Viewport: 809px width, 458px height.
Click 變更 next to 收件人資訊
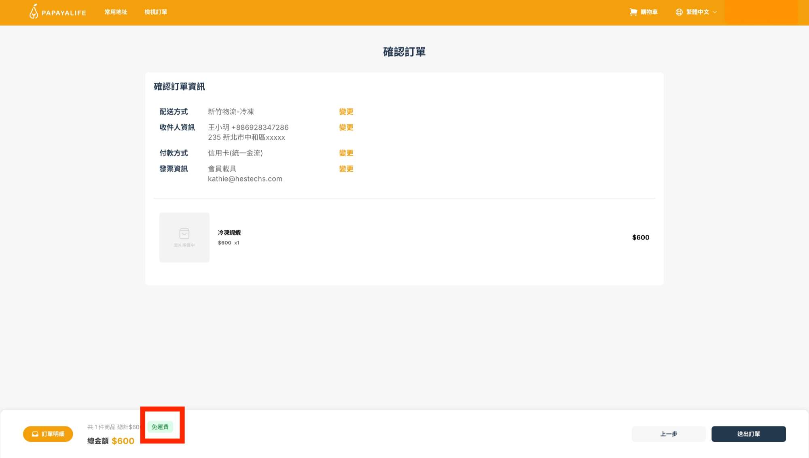click(346, 127)
